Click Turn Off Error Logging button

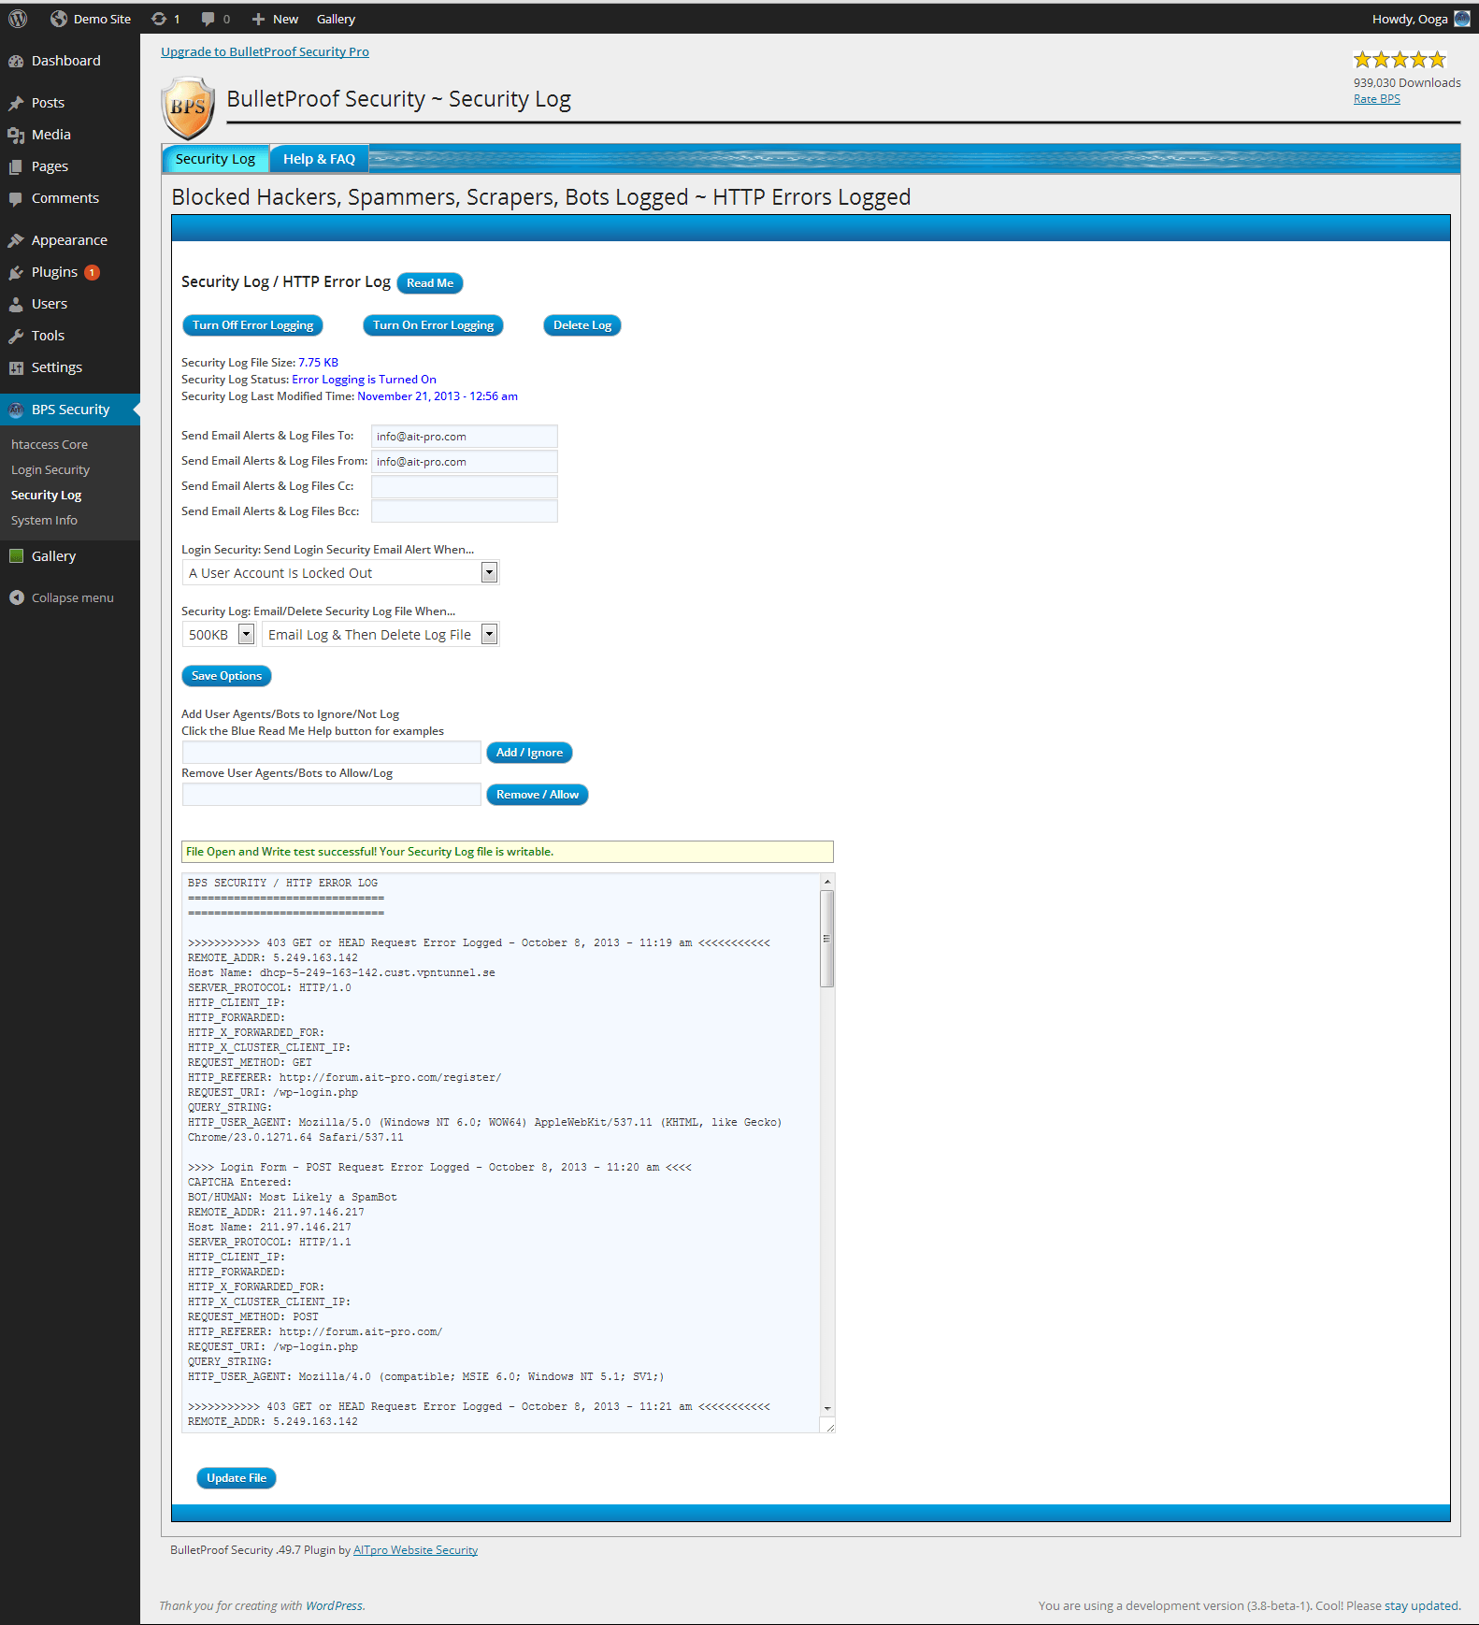252,325
